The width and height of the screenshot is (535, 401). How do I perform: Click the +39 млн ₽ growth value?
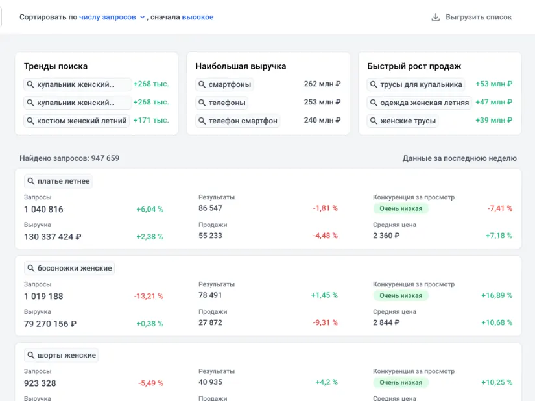pos(493,120)
